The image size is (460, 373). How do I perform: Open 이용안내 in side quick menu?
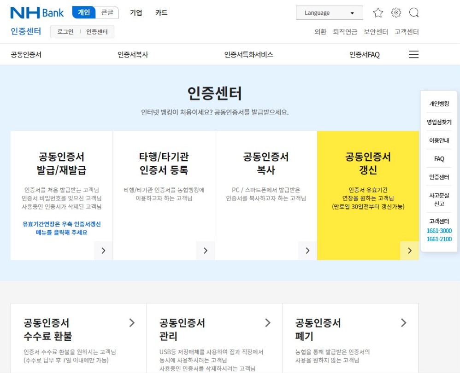tap(439, 140)
